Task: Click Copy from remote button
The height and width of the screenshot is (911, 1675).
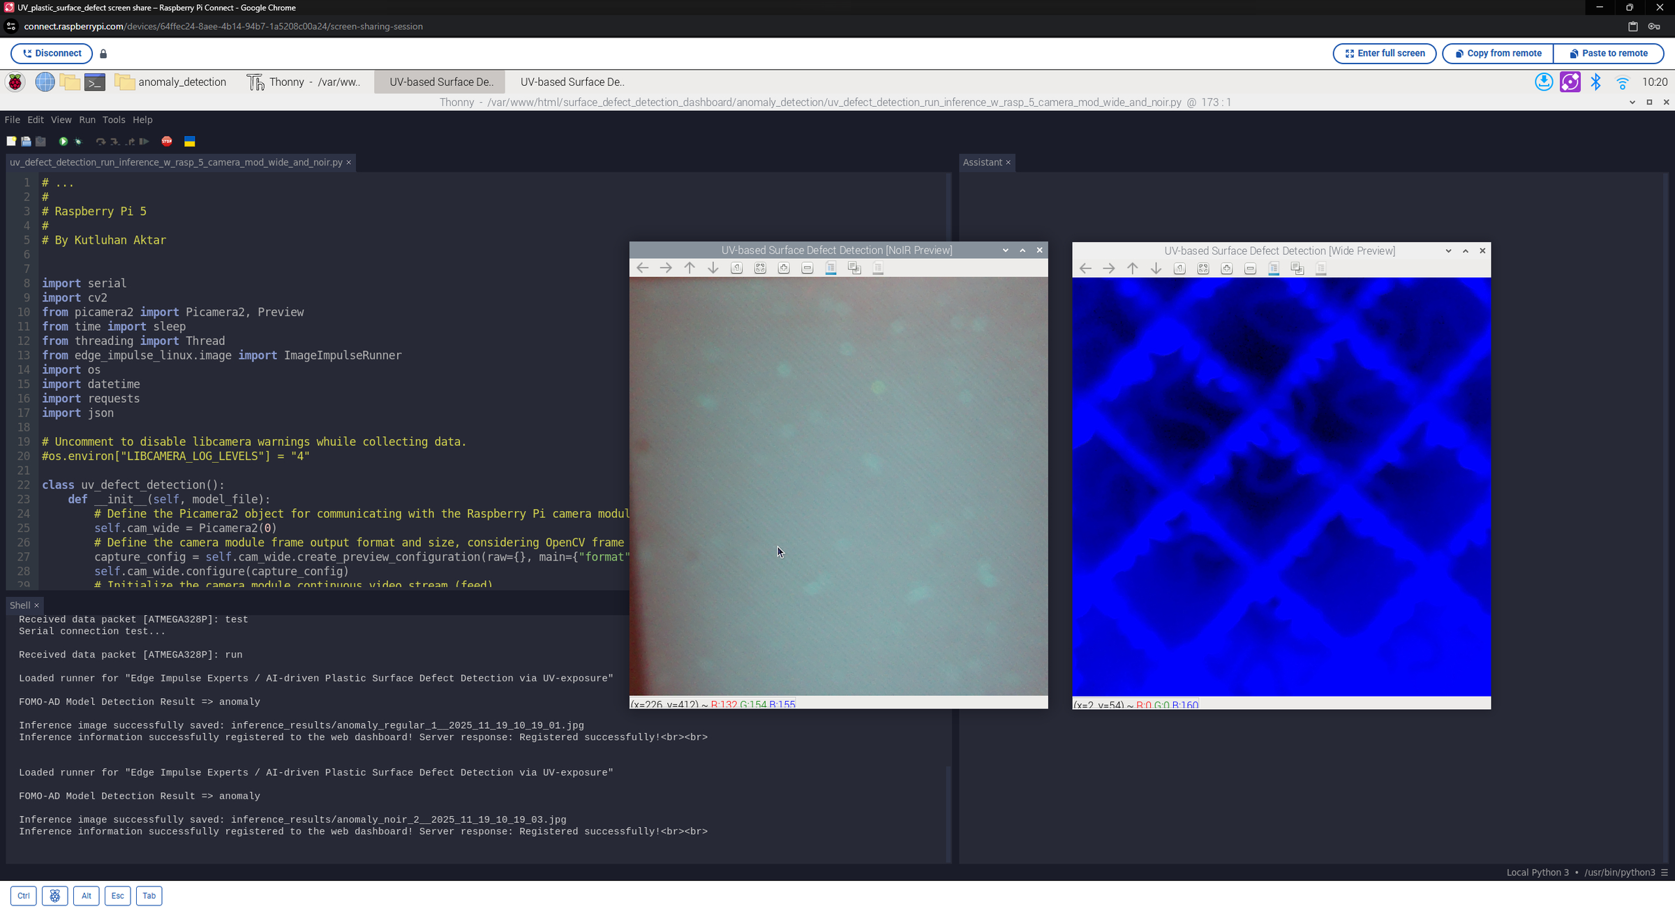Action: pyautogui.click(x=1498, y=54)
